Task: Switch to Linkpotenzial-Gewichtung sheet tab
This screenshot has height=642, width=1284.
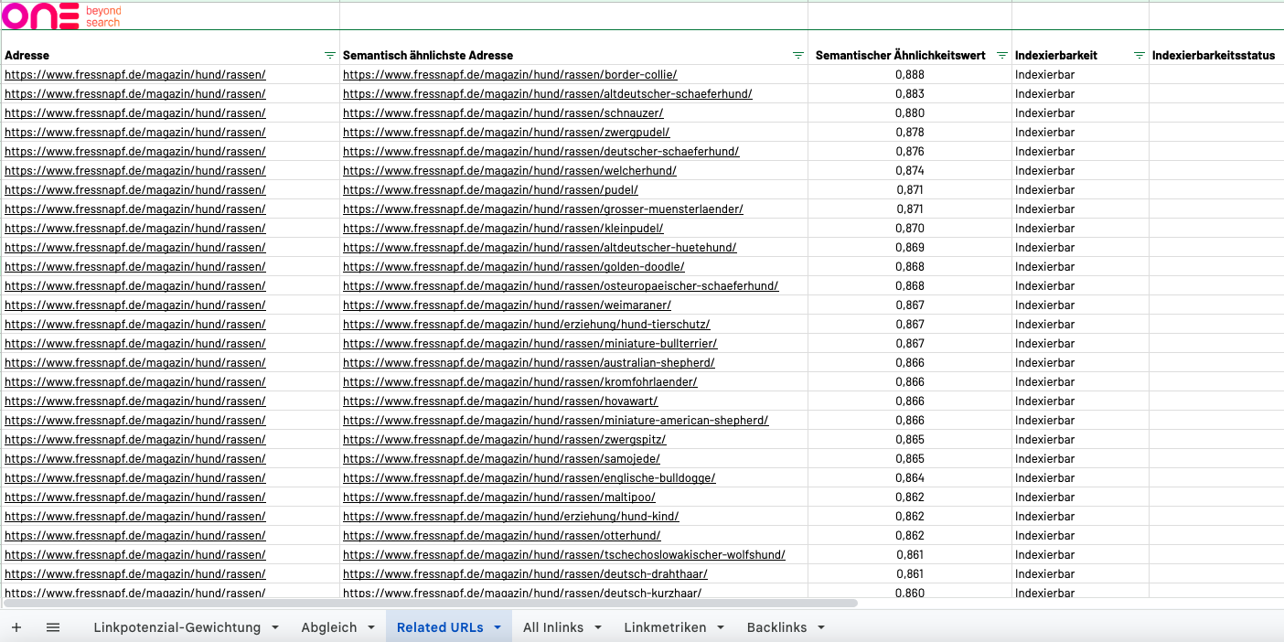Action: pyautogui.click(x=177, y=627)
